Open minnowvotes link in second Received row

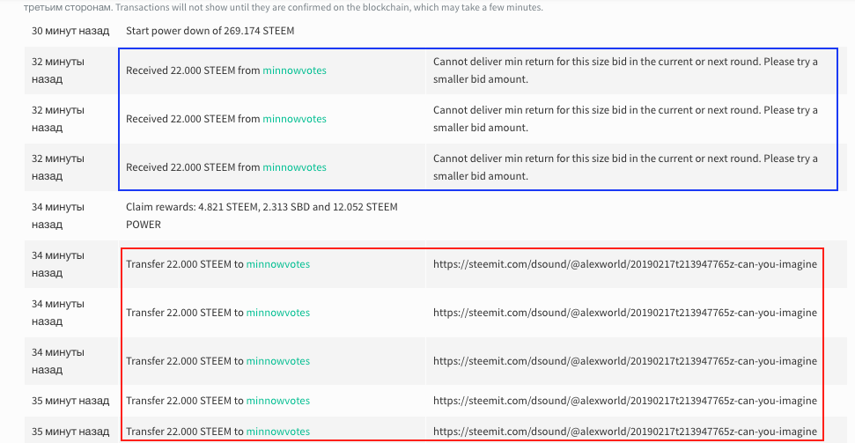coord(294,119)
